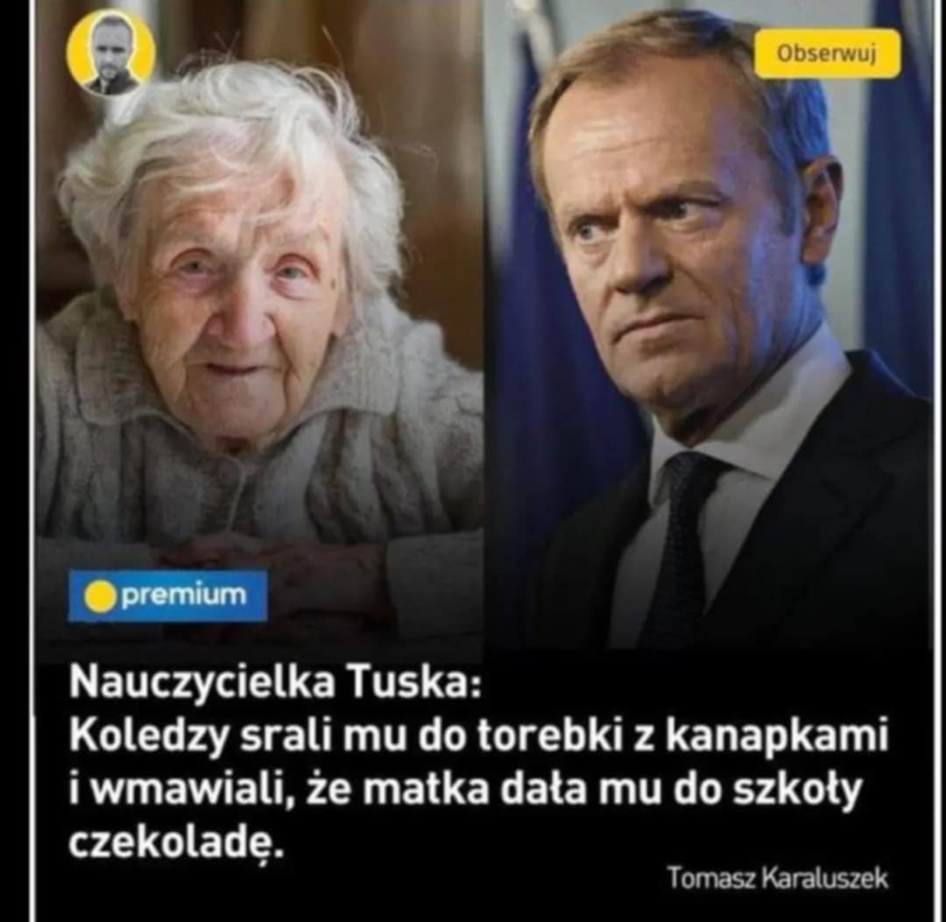Click the yellow Obserwuj follow button
The width and height of the screenshot is (946, 922).
pos(827,53)
